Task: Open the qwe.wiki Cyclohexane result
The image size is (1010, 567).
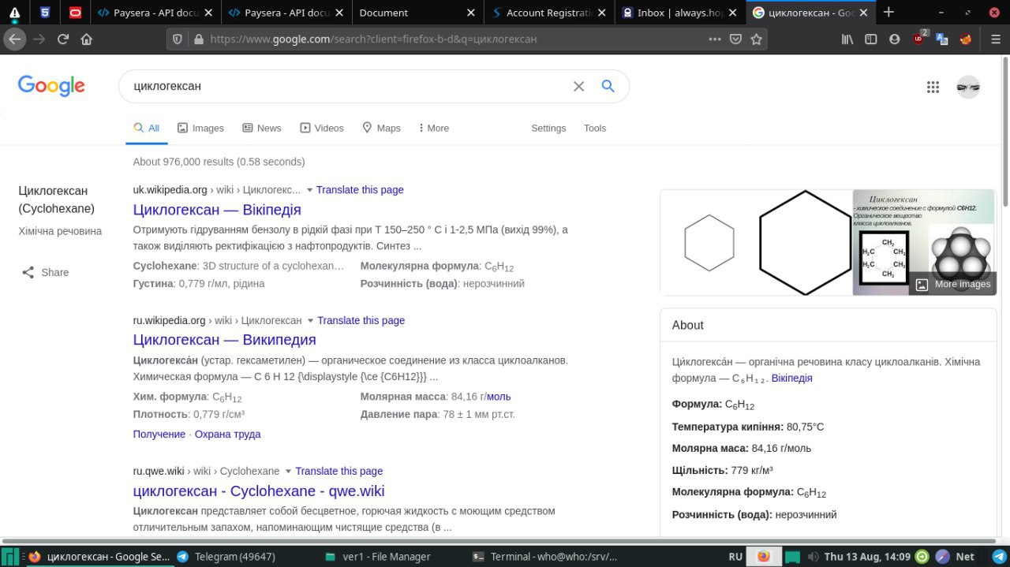Action: tap(259, 491)
